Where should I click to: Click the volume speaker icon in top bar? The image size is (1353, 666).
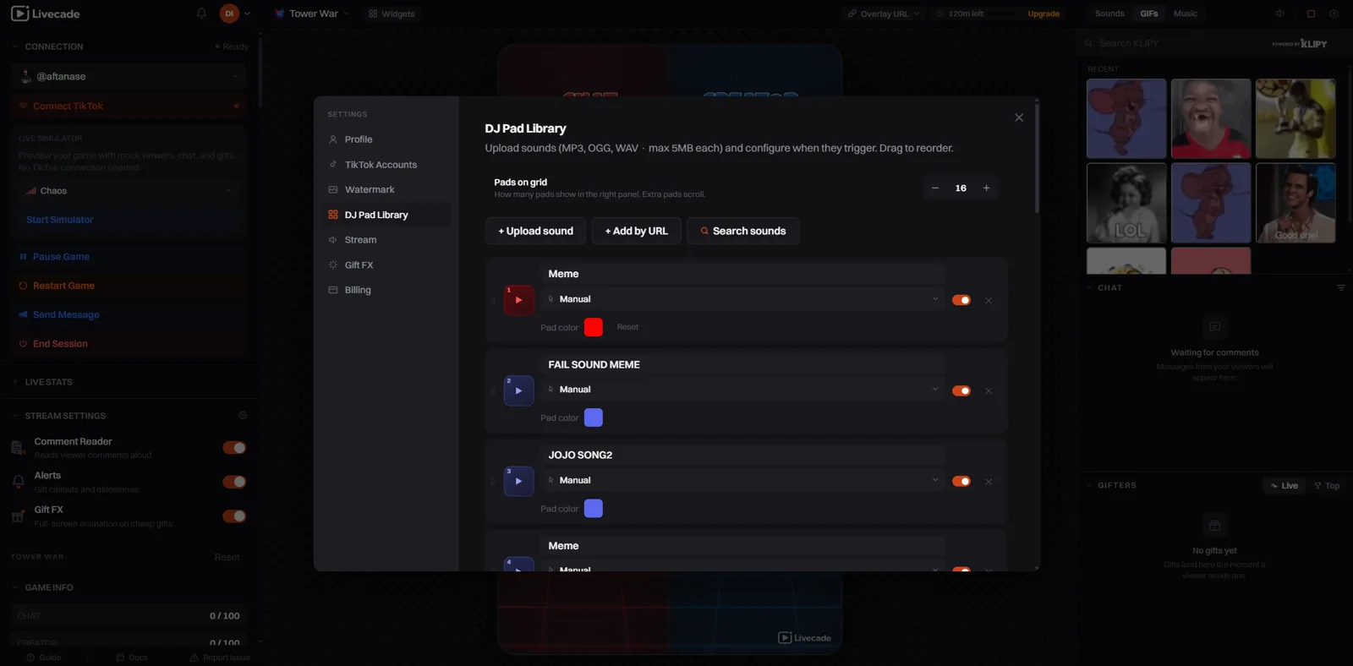tap(1280, 14)
